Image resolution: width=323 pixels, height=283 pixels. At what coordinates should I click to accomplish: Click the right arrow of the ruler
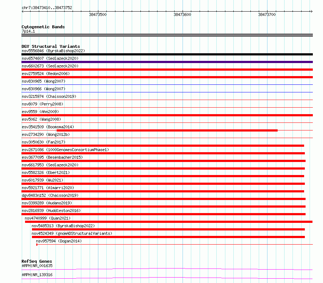(311, 11)
